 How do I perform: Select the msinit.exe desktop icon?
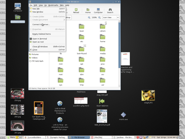[x=123, y=116]
